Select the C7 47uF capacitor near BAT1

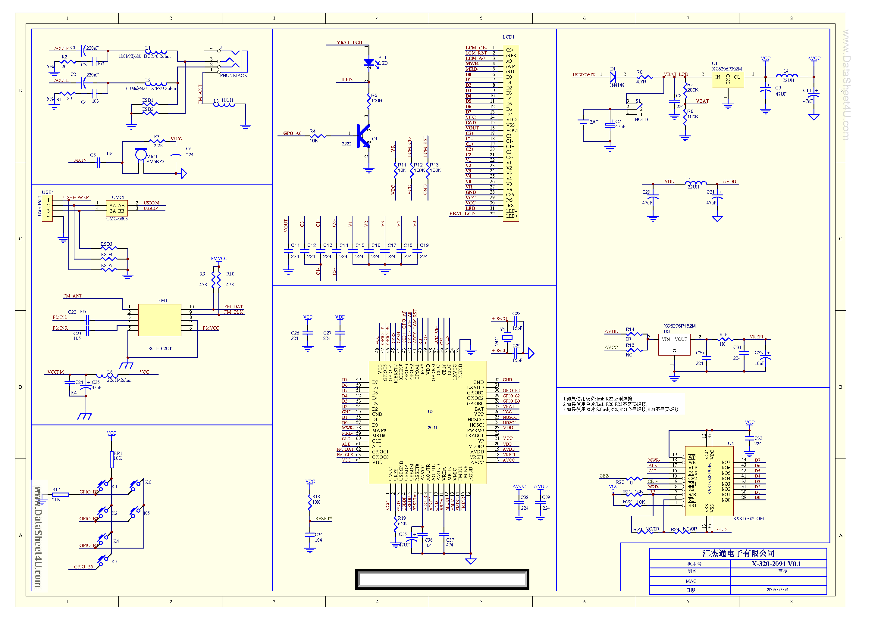[610, 125]
